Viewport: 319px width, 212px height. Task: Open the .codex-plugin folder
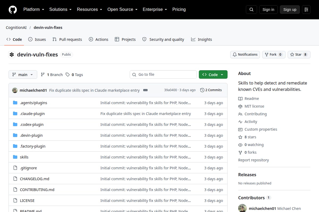coord(32,125)
